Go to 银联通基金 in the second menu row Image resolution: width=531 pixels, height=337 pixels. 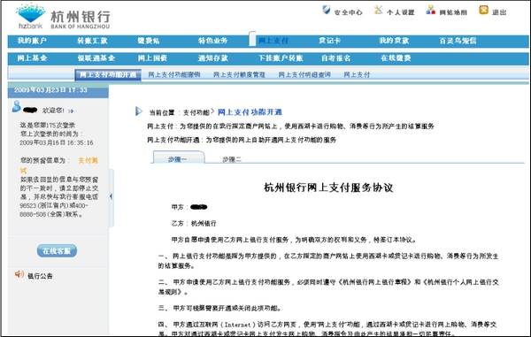[96, 58]
